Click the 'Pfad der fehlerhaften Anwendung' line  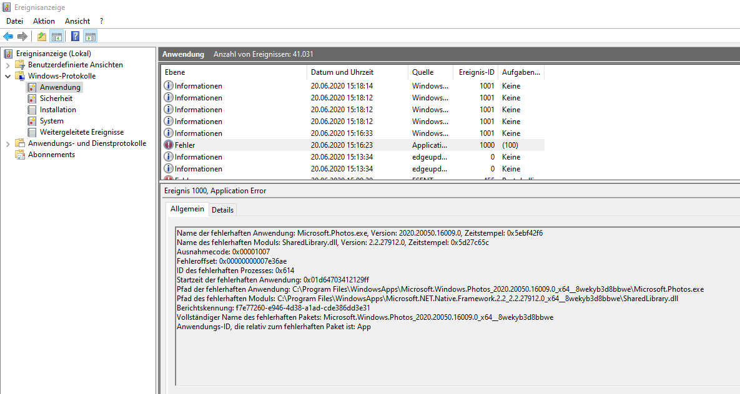tap(440, 289)
